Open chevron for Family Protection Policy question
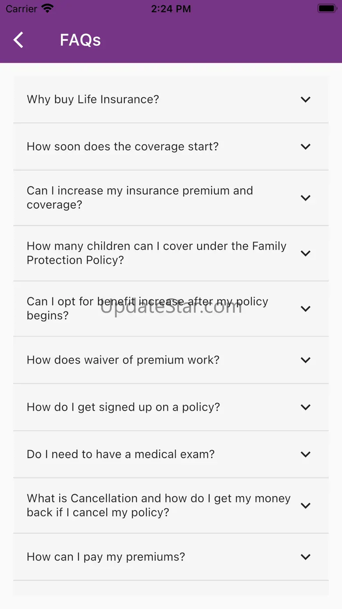342x609 pixels. coord(306,253)
